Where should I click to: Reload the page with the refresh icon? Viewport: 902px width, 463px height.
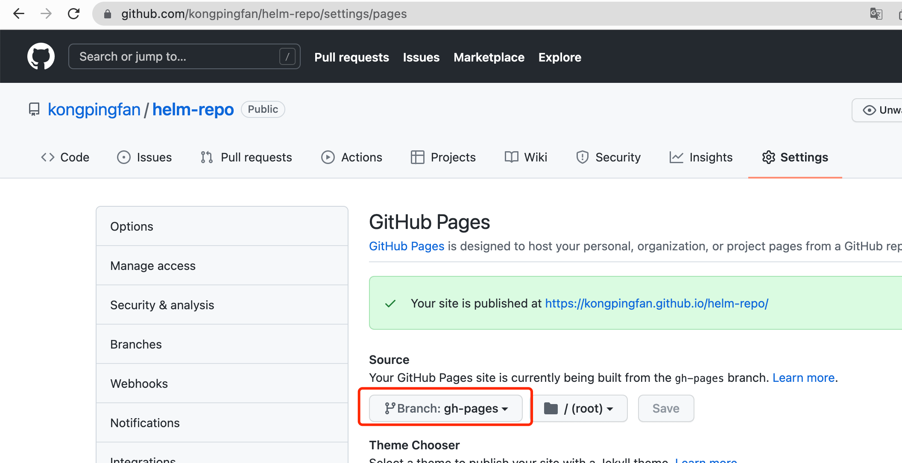pyautogui.click(x=74, y=14)
